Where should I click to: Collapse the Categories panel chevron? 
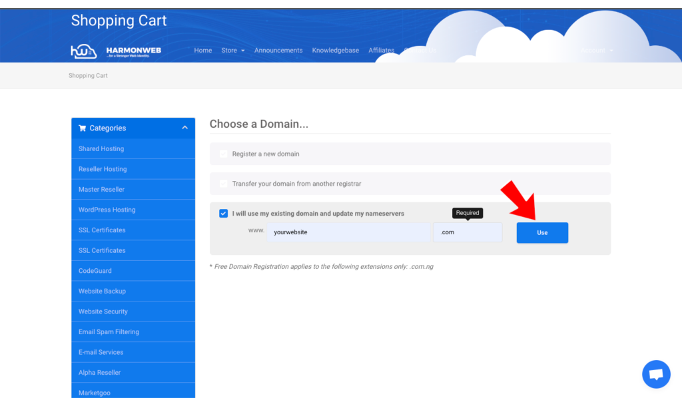pyautogui.click(x=184, y=128)
